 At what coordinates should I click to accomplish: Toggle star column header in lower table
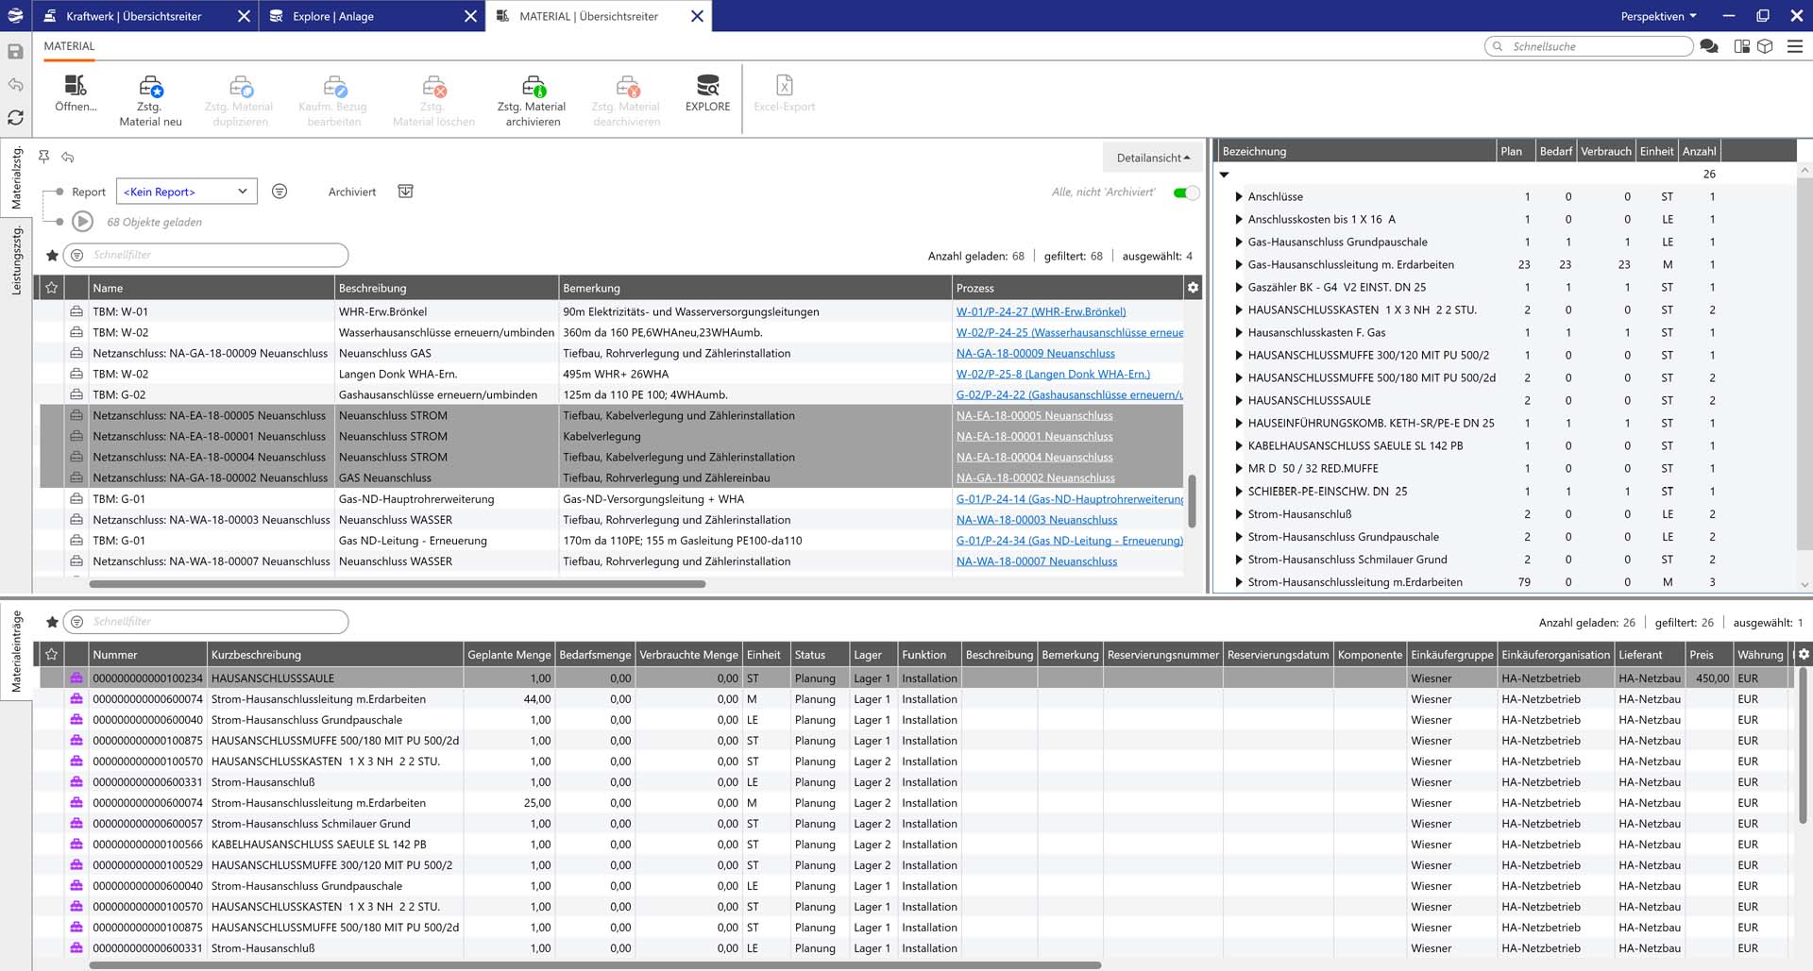52,655
